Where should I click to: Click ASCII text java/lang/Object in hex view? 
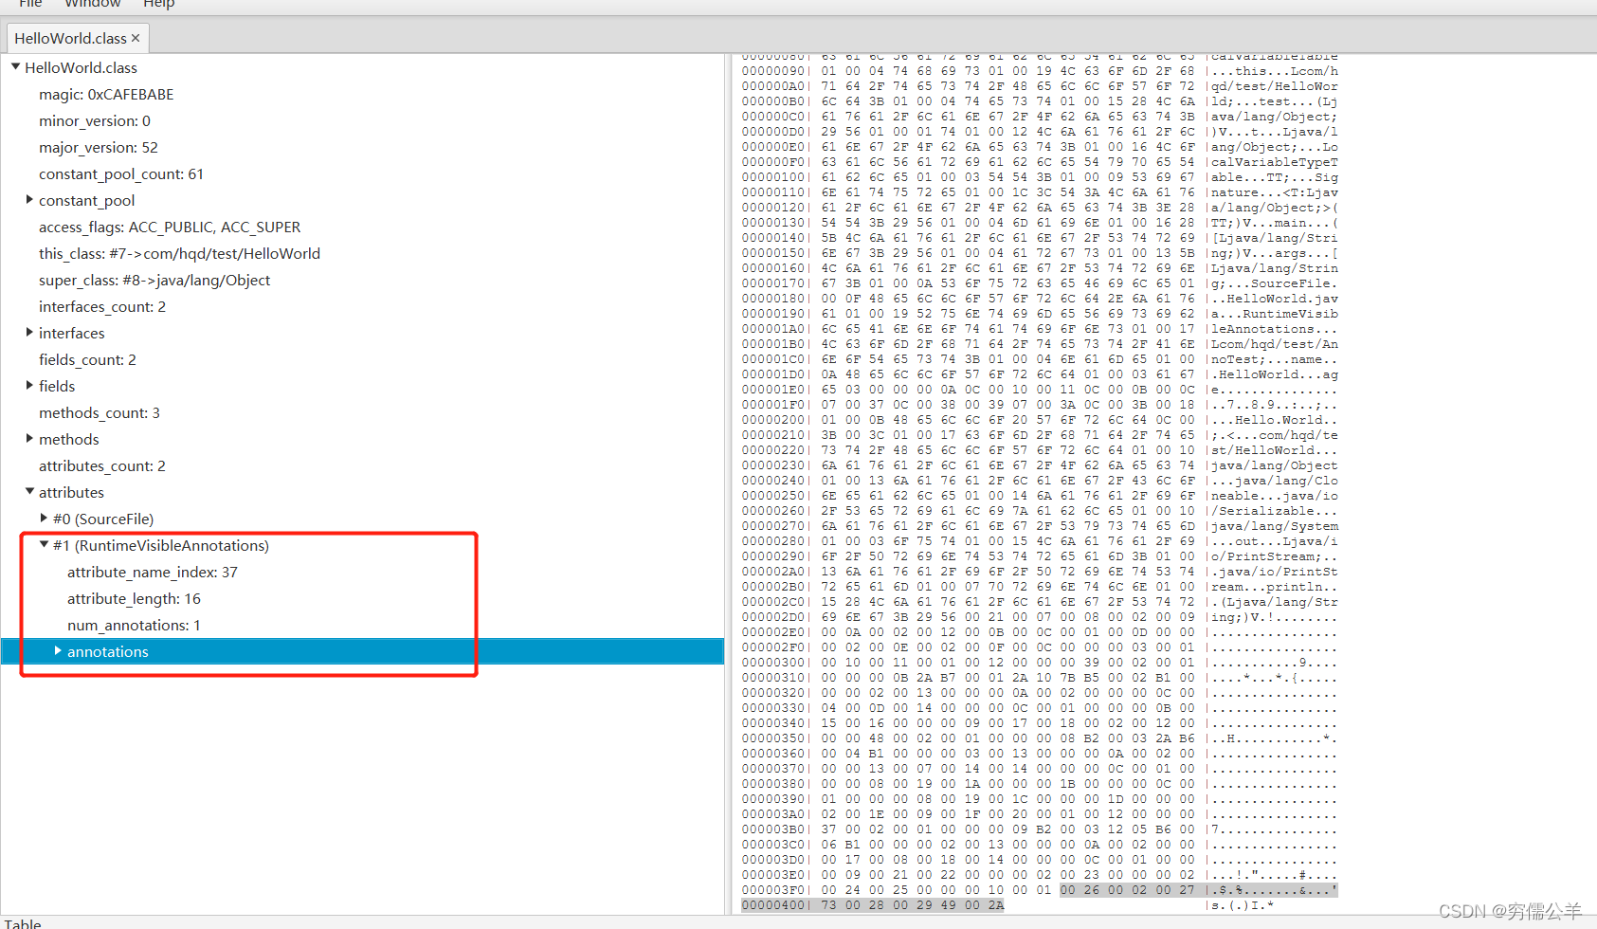click(1275, 465)
